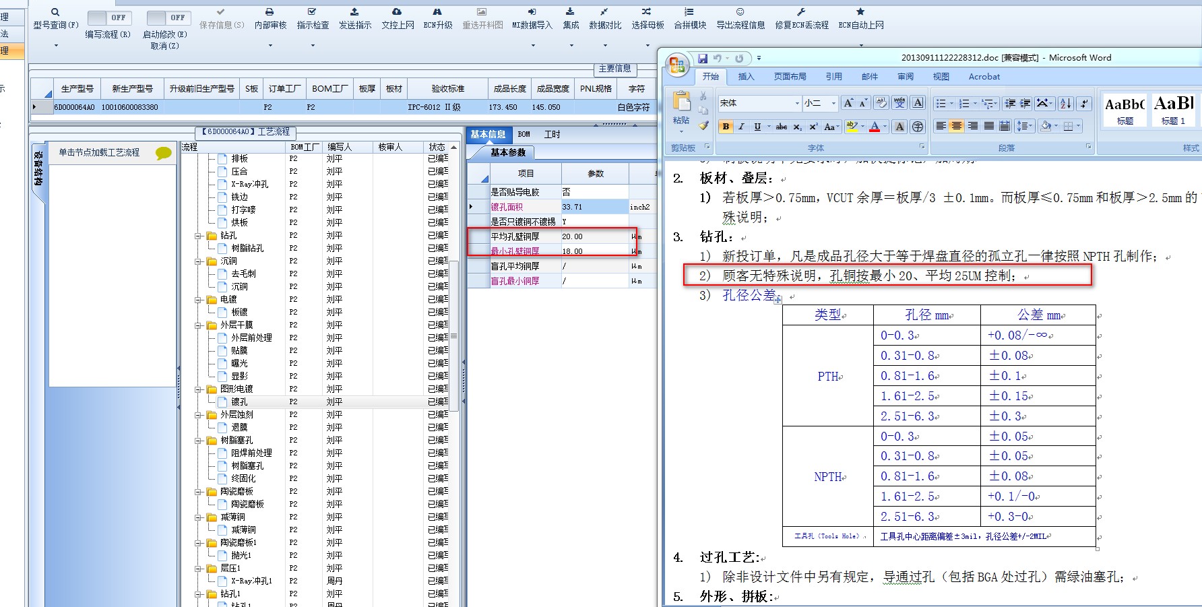Viewport: 1202px width, 607px height.
Task: Toggle 编写流程 OFF switch
Action: (x=109, y=18)
